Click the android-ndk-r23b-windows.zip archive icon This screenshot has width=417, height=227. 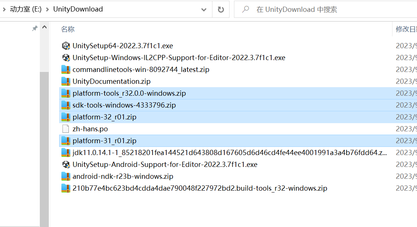click(x=66, y=176)
